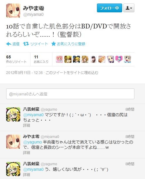Click the heart-shaped Doraemon avatar

pos(119,59)
